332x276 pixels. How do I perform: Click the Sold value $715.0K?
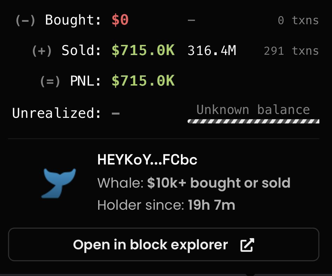[143, 51]
